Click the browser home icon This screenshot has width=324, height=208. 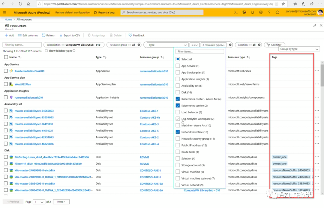point(28,4)
